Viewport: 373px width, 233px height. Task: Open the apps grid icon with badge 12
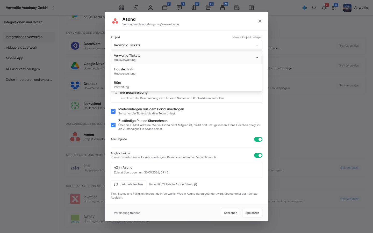[x=334, y=8]
